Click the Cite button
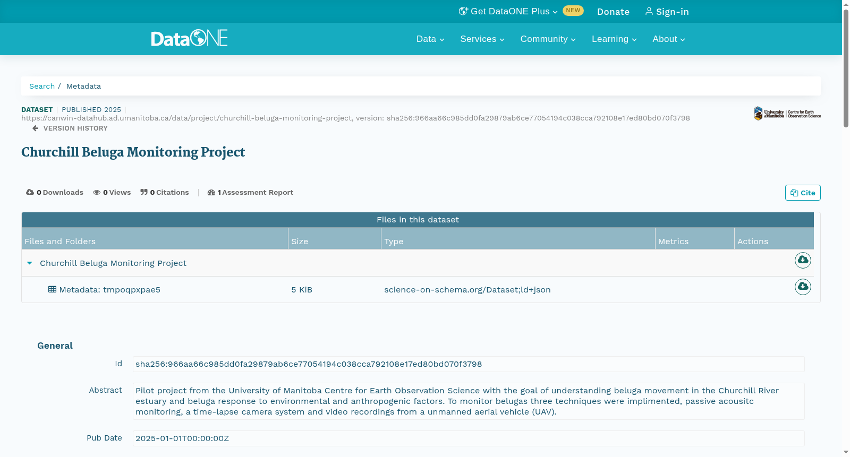The height and width of the screenshot is (457, 850). pyautogui.click(x=803, y=193)
